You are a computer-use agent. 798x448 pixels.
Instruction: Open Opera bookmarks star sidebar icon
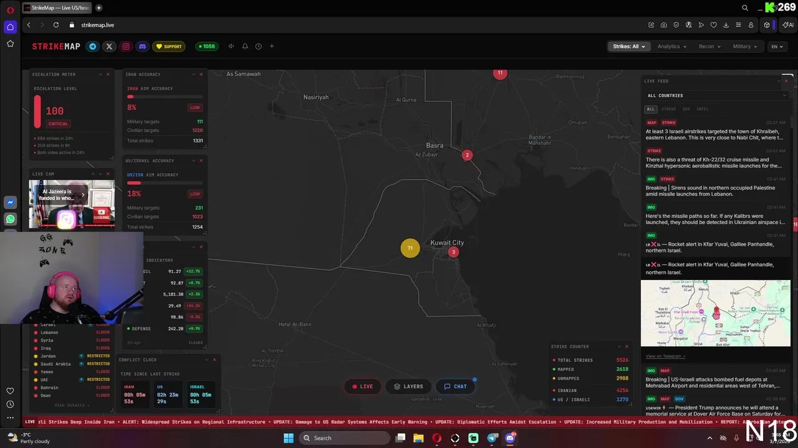point(10,44)
